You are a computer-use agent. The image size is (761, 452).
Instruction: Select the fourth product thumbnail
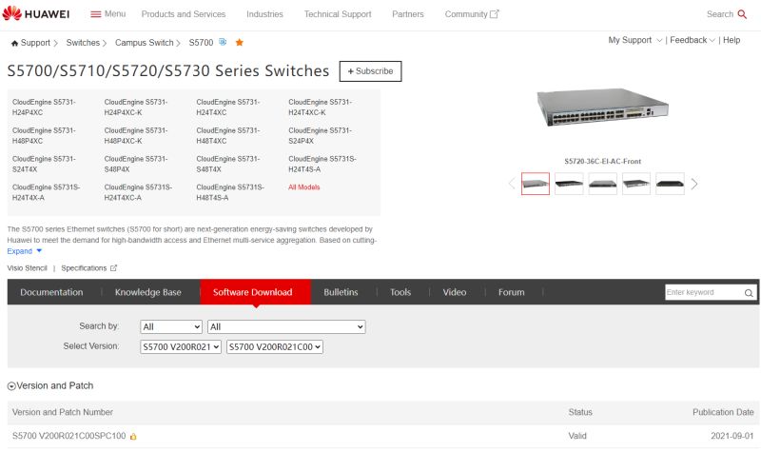click(x=636, y=184)
